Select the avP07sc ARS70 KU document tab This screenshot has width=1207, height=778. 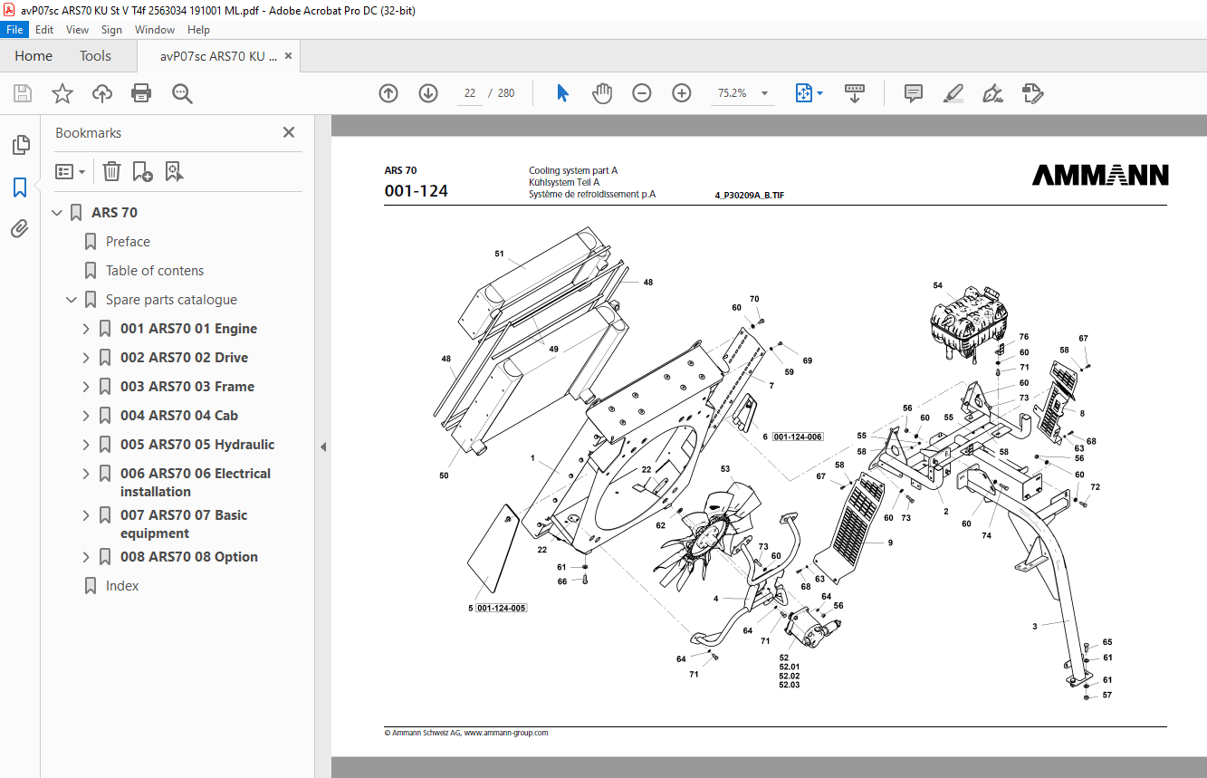[218, 56]
